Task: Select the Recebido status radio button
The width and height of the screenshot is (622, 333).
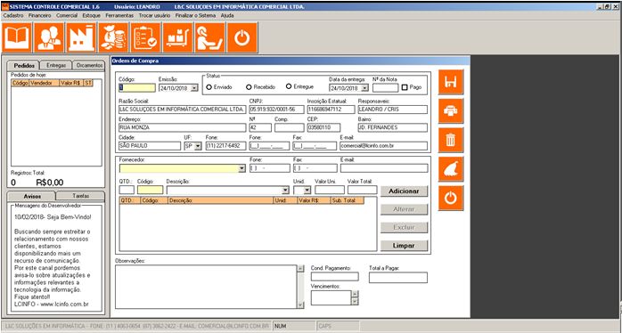Action: pyautogui.click(x=250, y=87)
